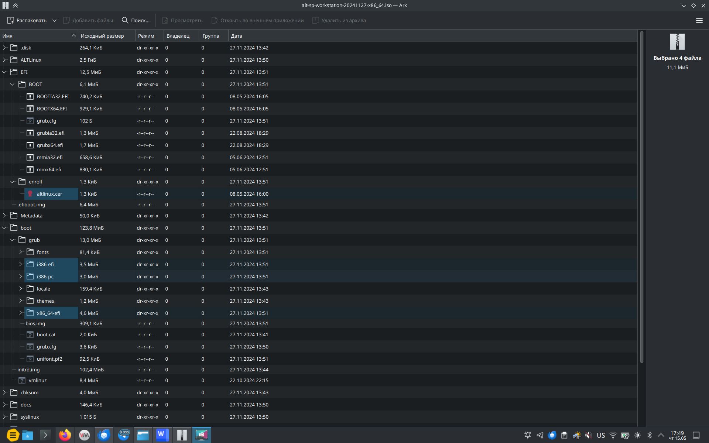
Task: Expand the fonts folder
Action: pyautogui.click(x=21, y=252)
